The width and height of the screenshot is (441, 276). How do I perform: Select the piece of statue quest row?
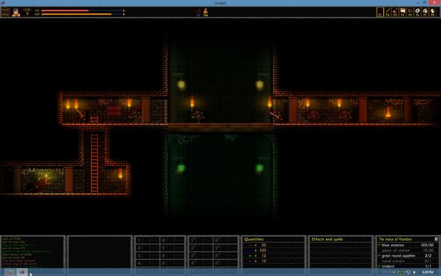[x=408, y=250]
